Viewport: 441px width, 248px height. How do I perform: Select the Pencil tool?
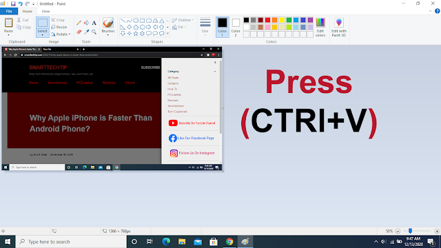point(79,23)
